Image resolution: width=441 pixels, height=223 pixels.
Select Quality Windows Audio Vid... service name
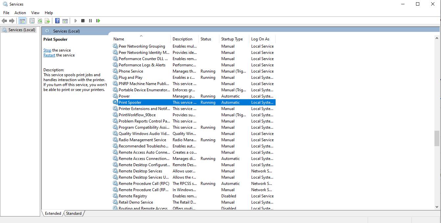(144, 134)
